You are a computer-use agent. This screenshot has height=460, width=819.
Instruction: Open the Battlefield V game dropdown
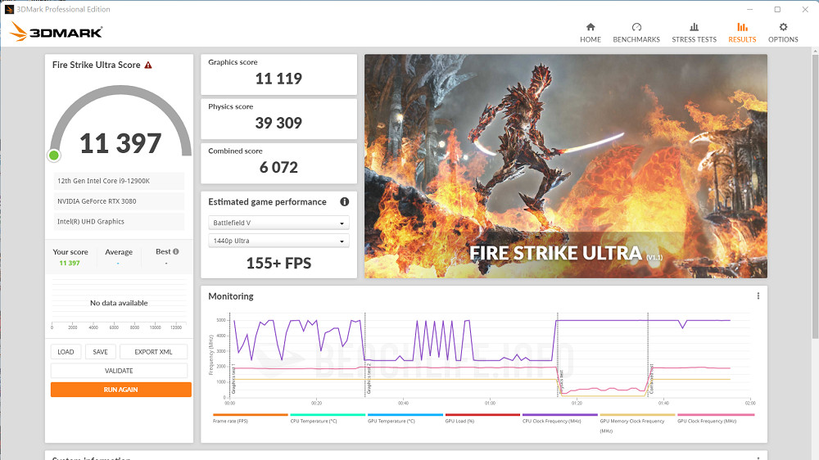point(279,223)
